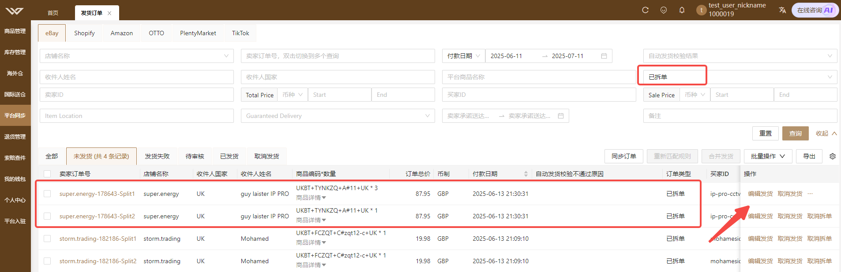Click the user avatar icon
Viewport: 841px width, 272px height.
coord(701,10)
